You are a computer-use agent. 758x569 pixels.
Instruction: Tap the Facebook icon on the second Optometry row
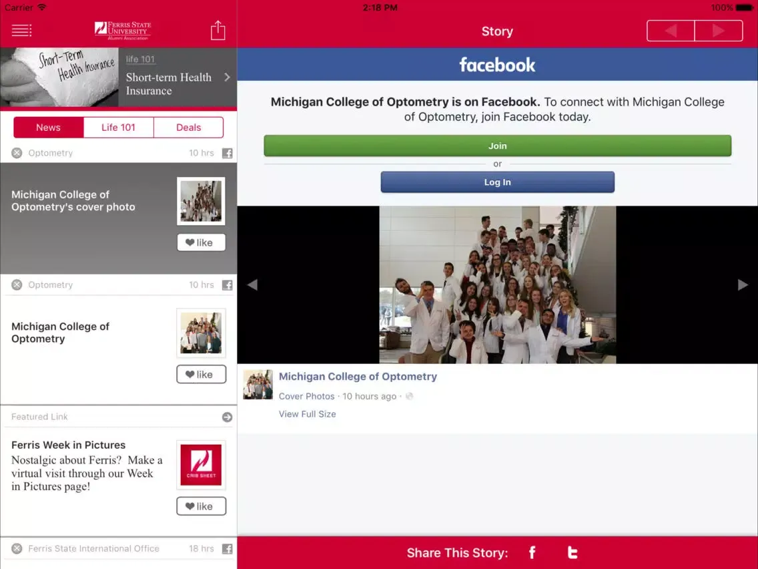click(x=228, y=285)
